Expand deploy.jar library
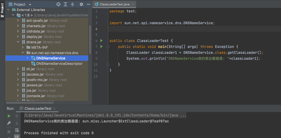281x138 pixels. pos(18,37)
